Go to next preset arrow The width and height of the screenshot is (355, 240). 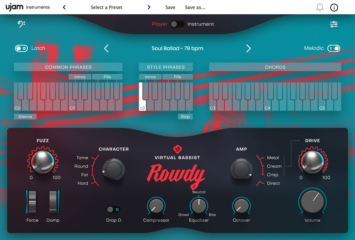pyautogui.click(x=149, y=7)
